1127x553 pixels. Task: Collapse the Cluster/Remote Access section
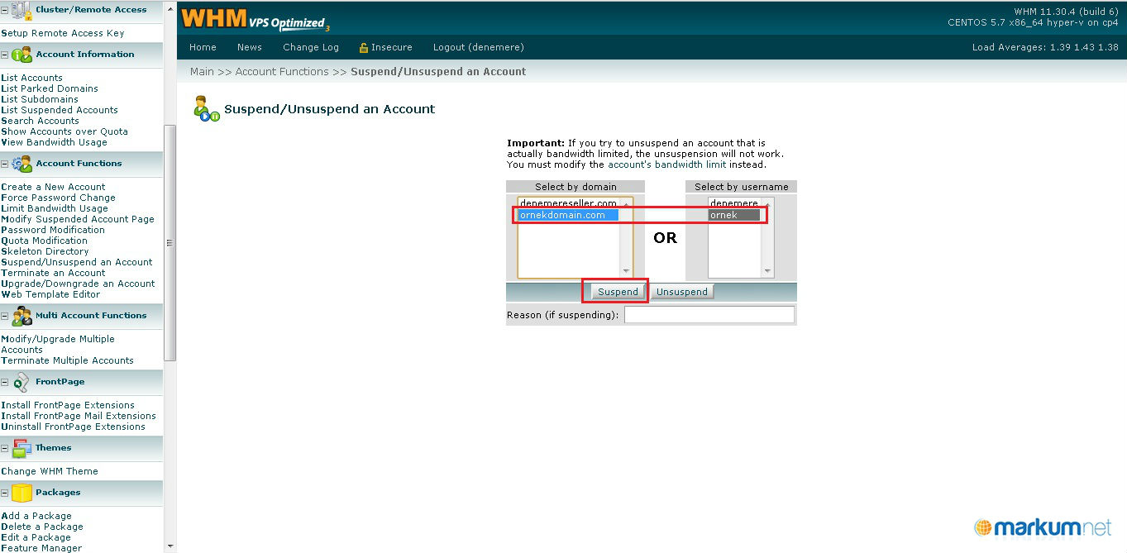tap(5, 11)
